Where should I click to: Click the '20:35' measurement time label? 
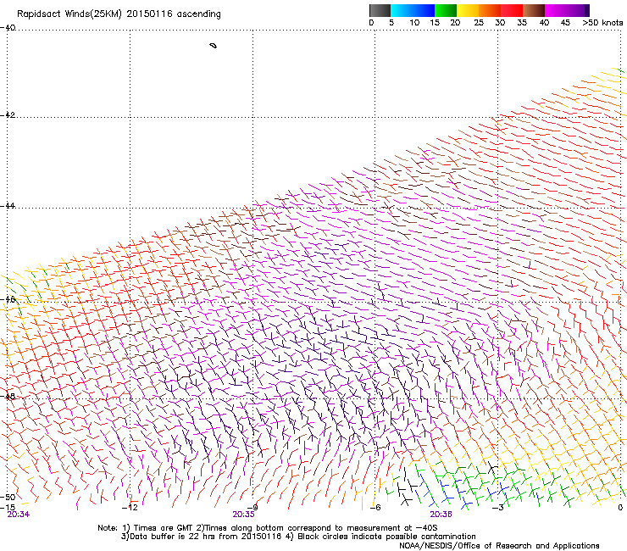tap(243, 515)
